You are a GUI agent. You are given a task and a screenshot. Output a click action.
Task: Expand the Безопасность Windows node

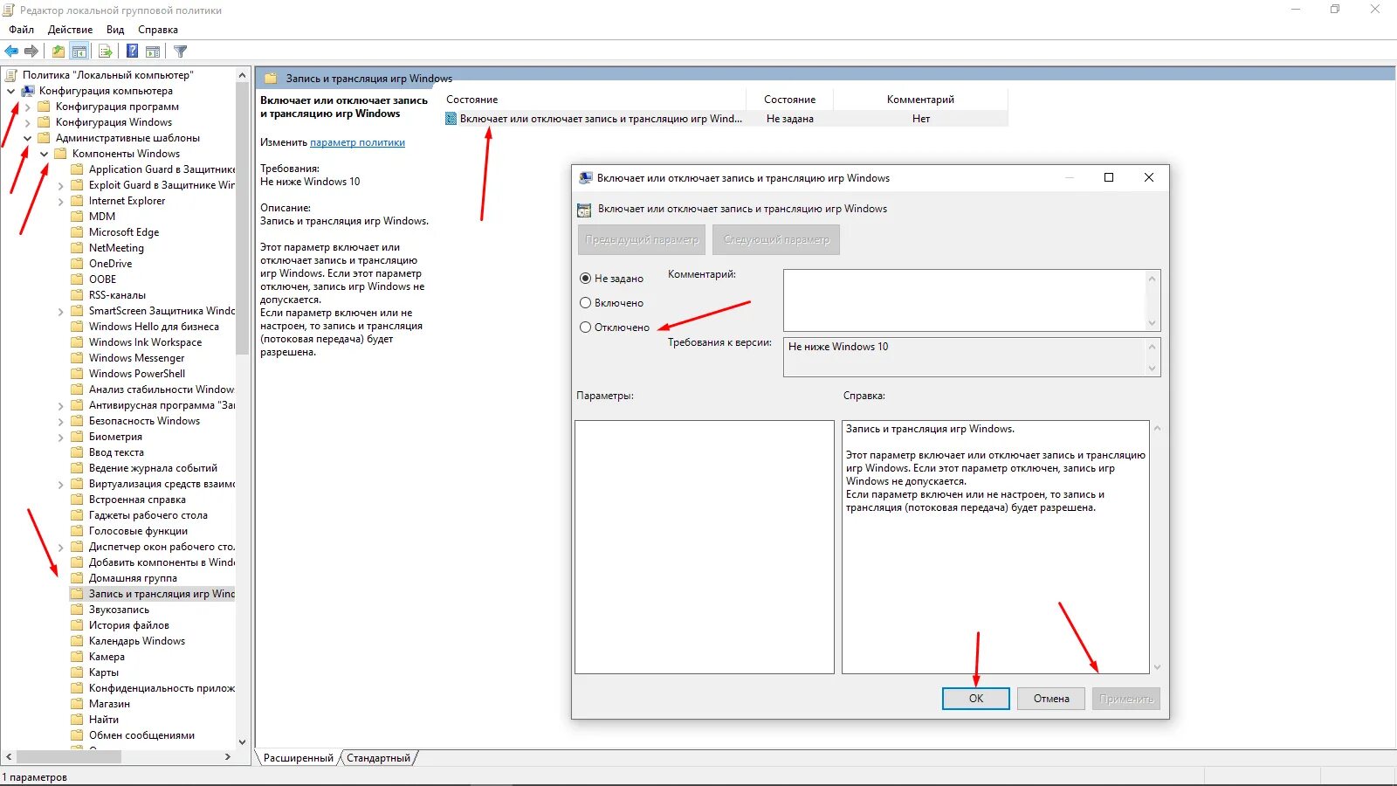point(60,421)
